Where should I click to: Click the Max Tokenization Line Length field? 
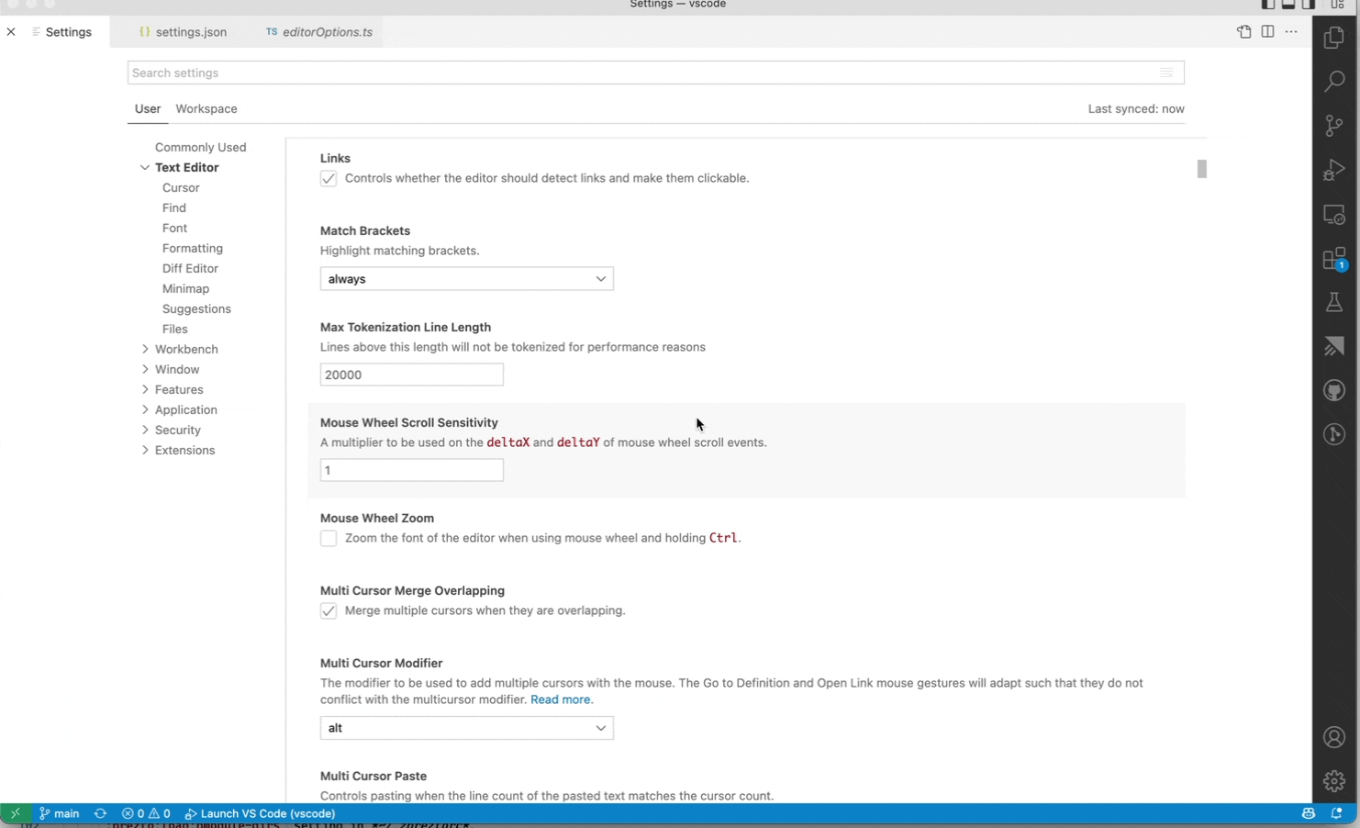412,375
